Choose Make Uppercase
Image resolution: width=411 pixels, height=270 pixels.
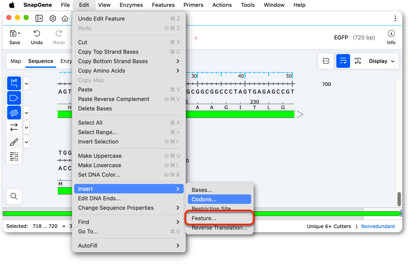pos(129,156)
